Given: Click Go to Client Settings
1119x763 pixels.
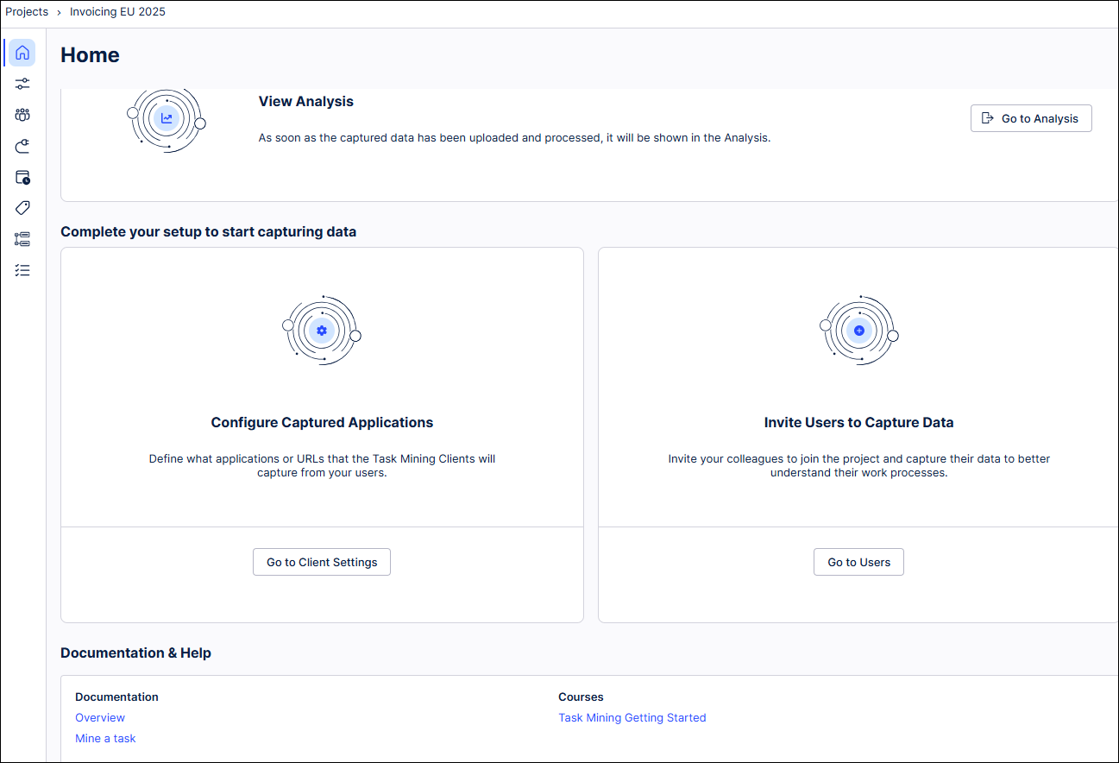Looking at the screenshot, I should click(x=321, y=562).
